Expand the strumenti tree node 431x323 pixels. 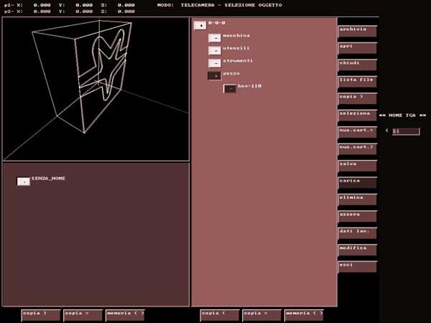point(215,63)
